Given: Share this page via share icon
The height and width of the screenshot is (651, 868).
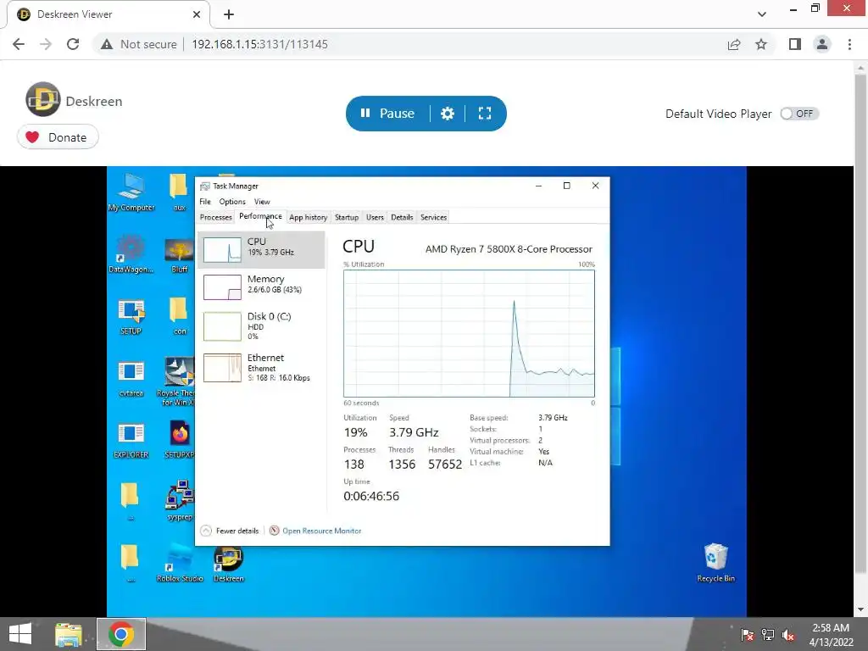Looking at the screenshot, I should click(x=734, y=44).
